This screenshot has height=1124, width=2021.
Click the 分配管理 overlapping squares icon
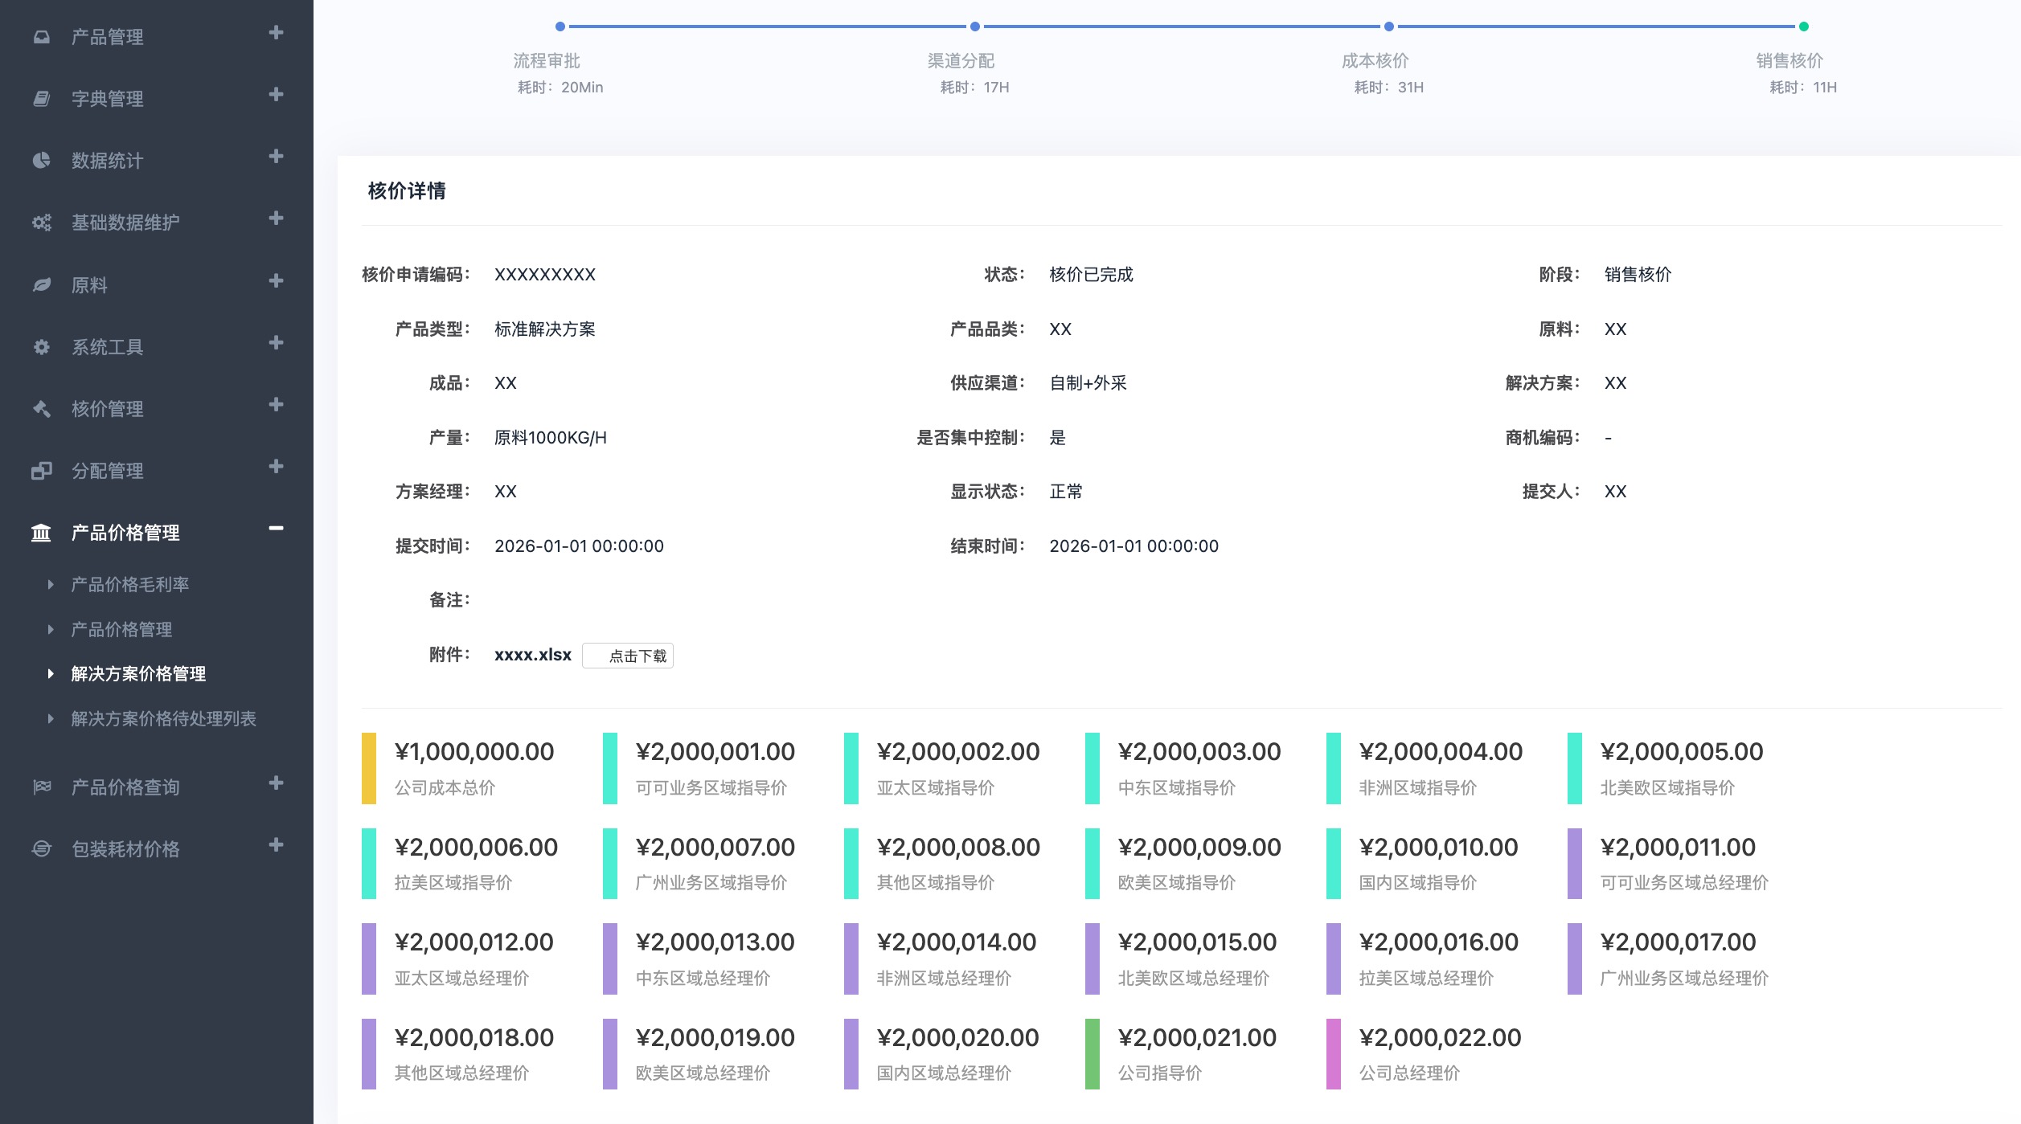(41, 471)
